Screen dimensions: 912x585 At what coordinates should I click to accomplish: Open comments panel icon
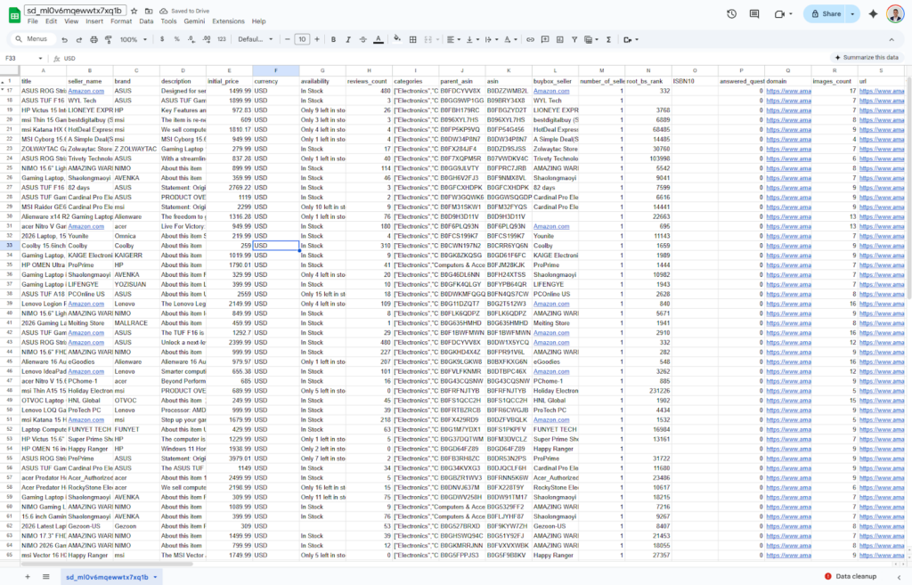point(754,14)
